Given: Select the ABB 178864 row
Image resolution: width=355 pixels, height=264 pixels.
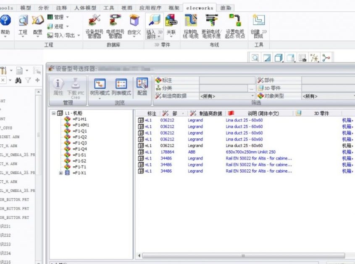Looking at the screenshot, I should coord(245,152).
